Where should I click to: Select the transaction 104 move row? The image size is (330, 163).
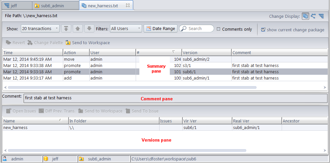(x=99, y=59)
